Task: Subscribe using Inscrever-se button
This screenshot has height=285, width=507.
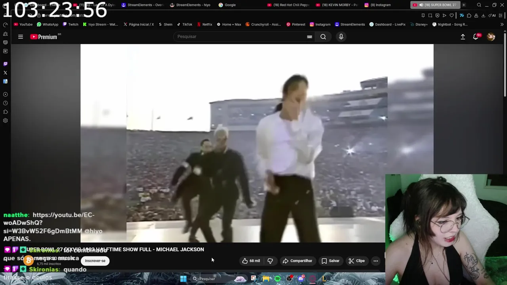Action: click(x=95, y=261)
